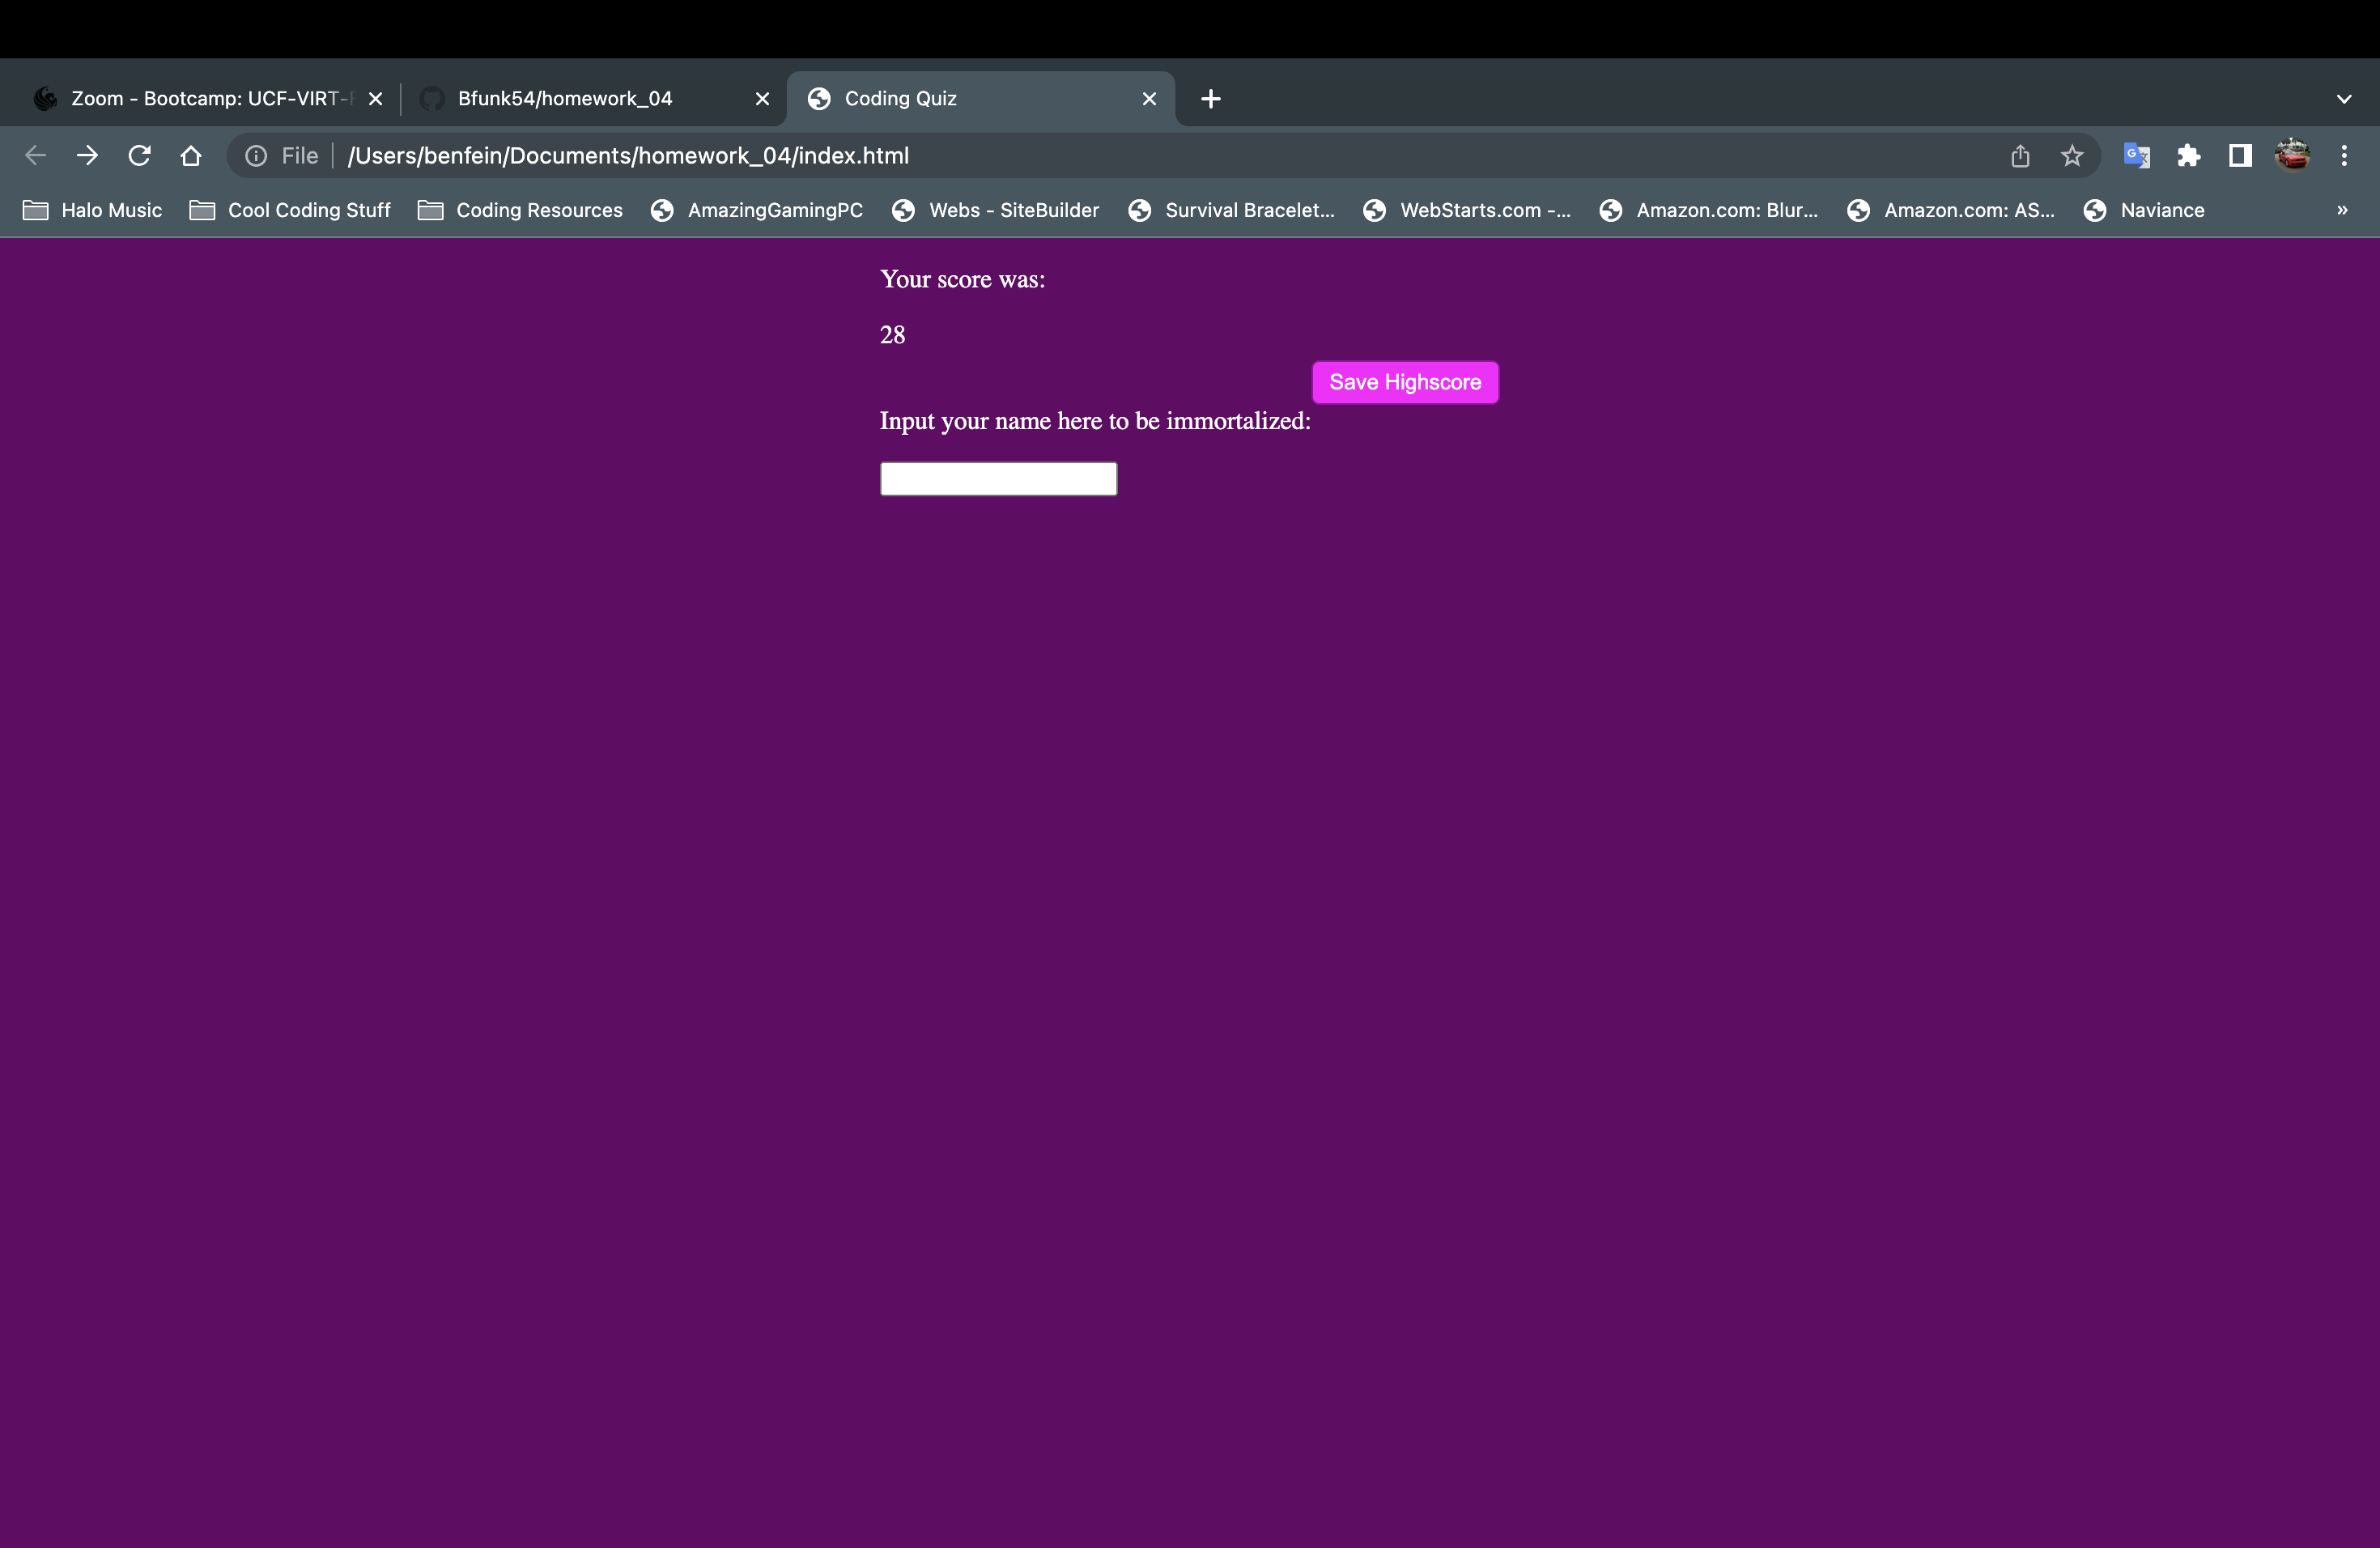Image resolution: width=2380 pixels, height=1548 pixels.
Task: Expand hidden bookmarks overflow chevron
Action: (x=2342, y=210)
